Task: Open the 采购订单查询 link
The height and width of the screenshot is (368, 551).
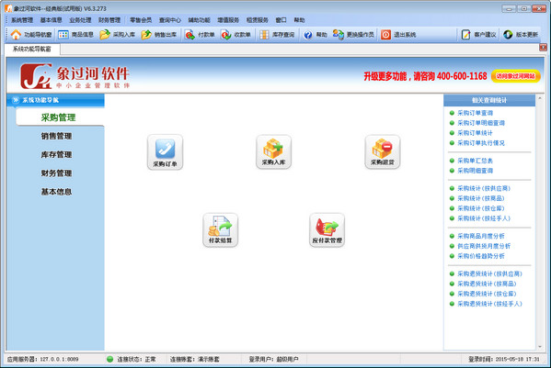Action: point(475,113)
